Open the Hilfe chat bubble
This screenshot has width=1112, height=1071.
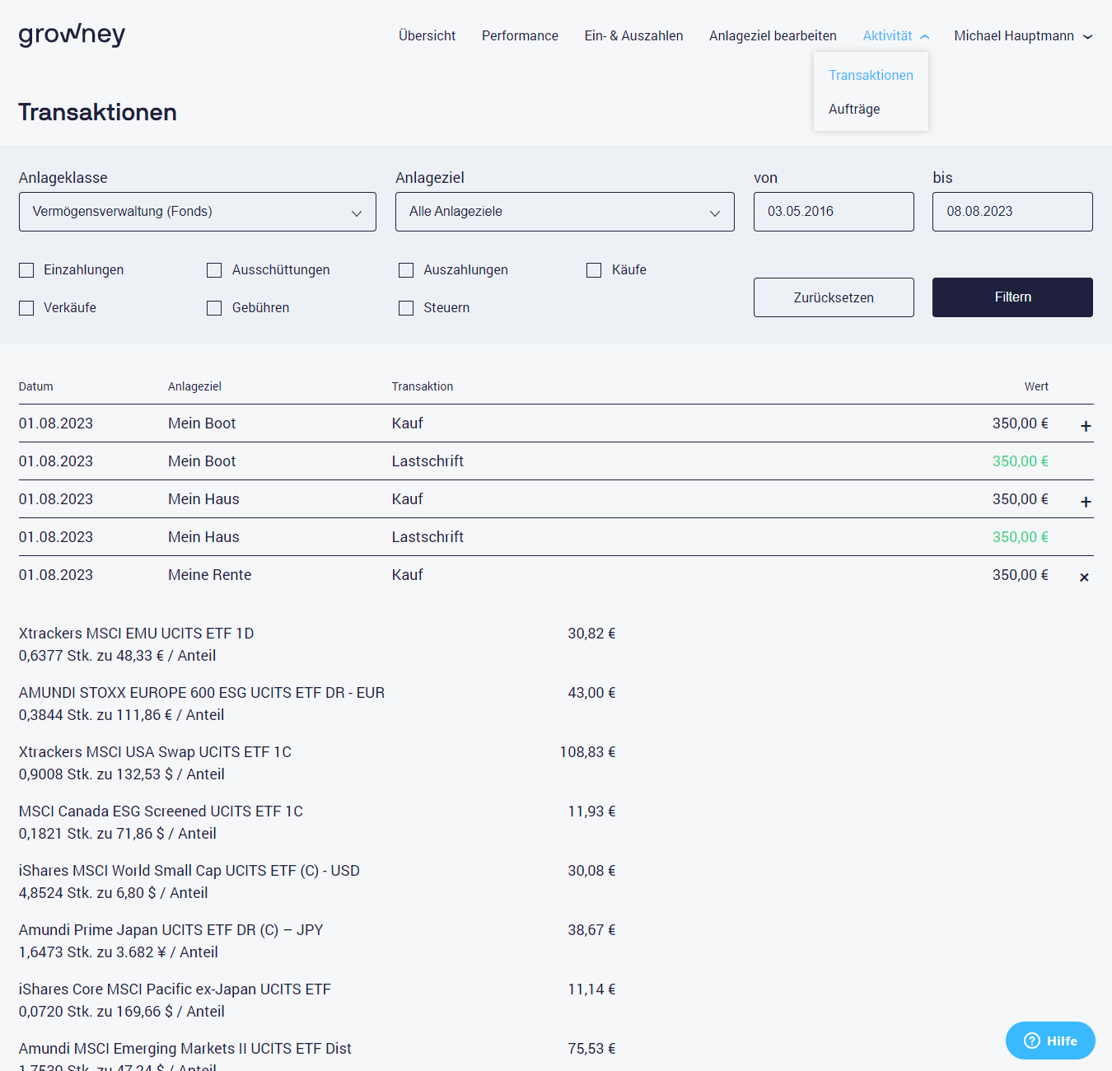[x=1050, y=1041]
